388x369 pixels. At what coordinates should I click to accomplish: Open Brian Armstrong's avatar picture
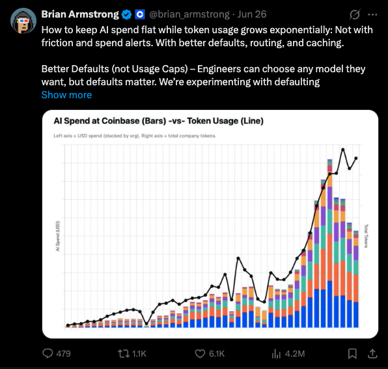(23, 21)
